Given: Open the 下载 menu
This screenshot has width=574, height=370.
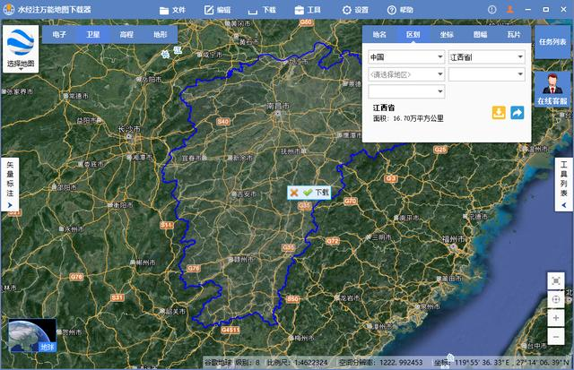Looking at the screenshot, I should pos(262,10).
